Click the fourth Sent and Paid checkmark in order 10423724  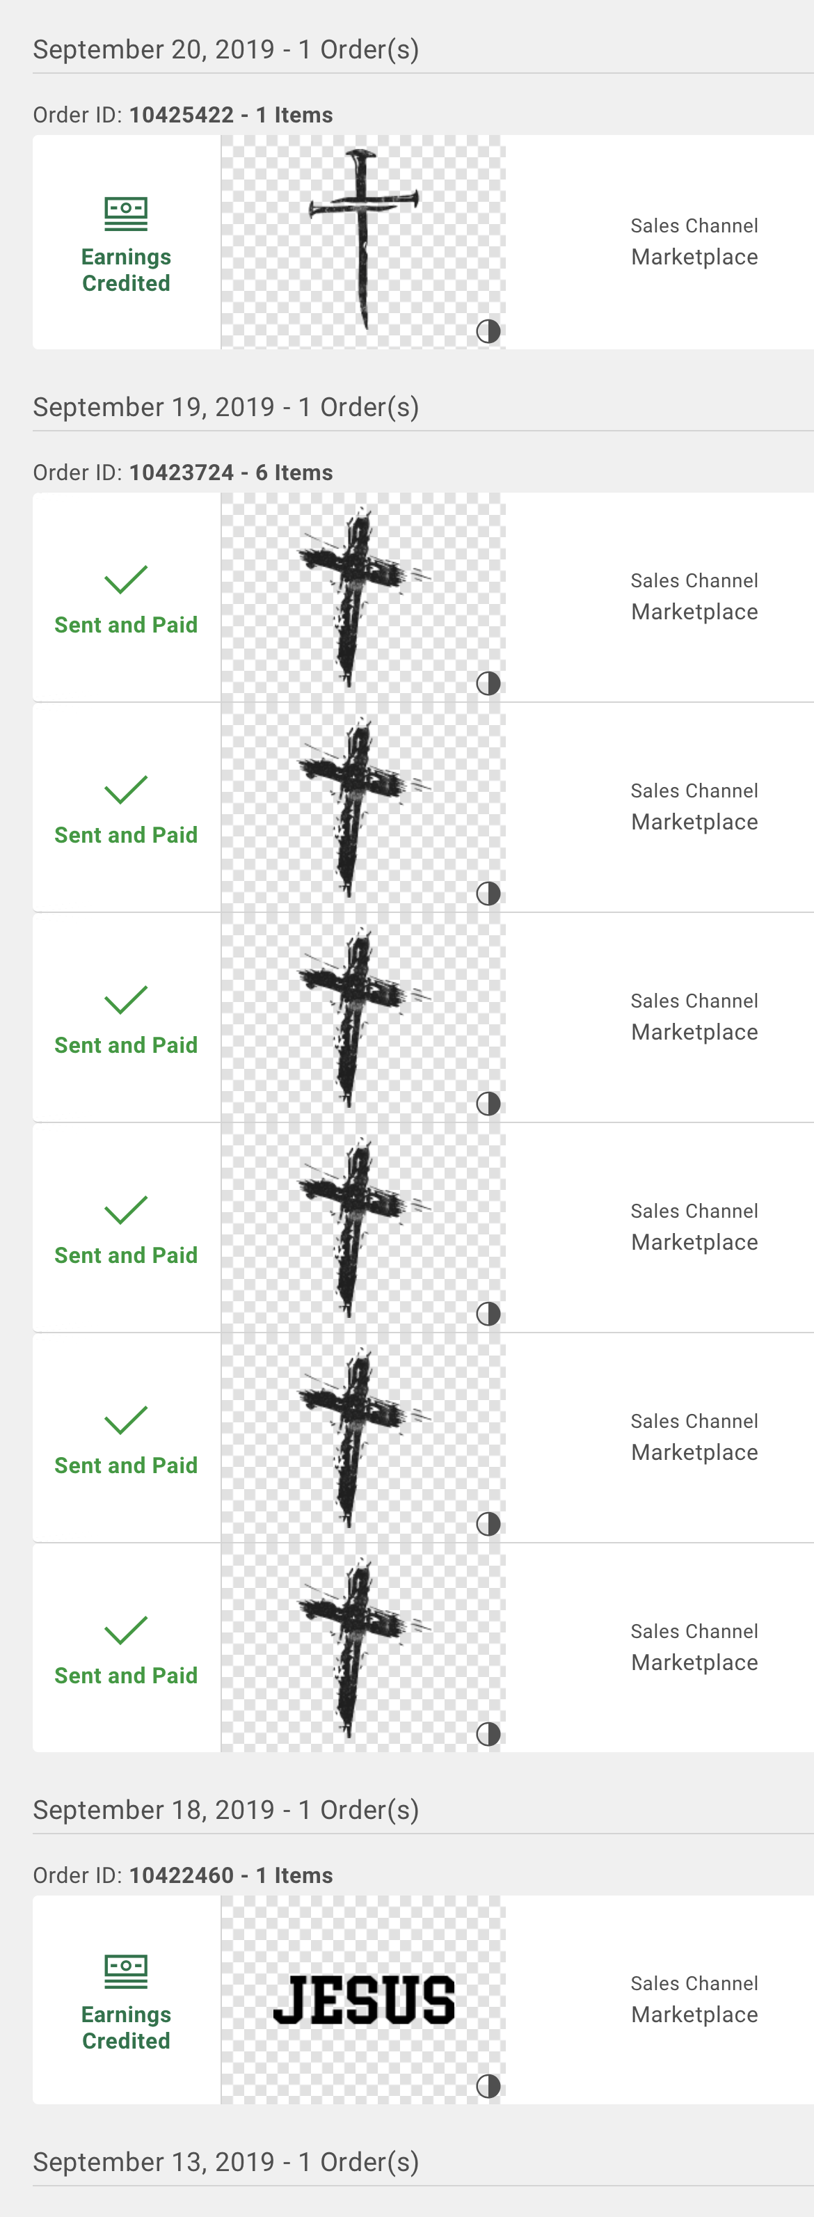(x=126, y=1210)
